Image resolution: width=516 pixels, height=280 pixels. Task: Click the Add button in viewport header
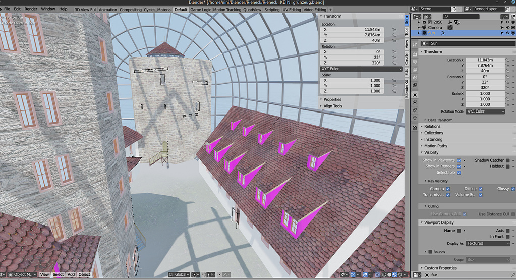coord(71,274)
